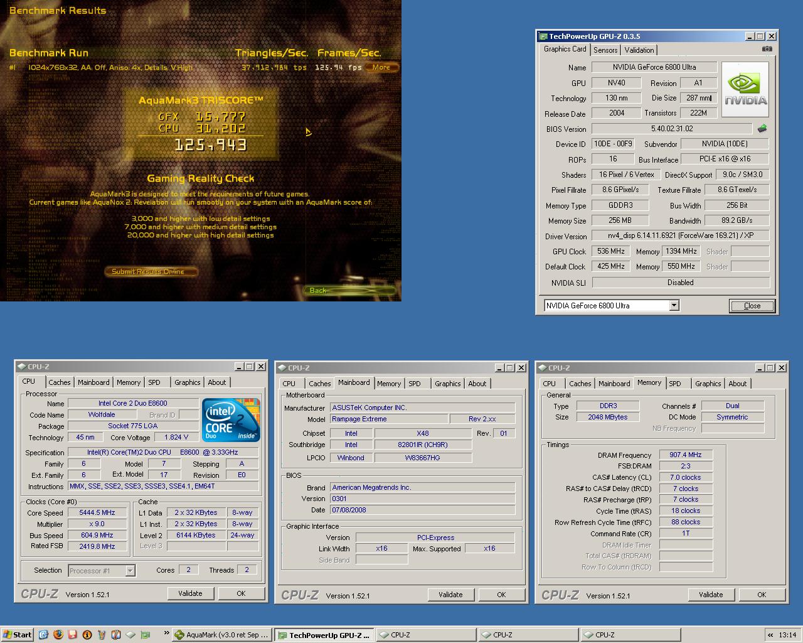Screen dimensions: 803x643
Task: Minimize the GPU-Z window
Action: click(x=750, y=36)
